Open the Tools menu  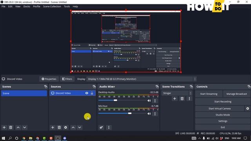click(67, 7)
